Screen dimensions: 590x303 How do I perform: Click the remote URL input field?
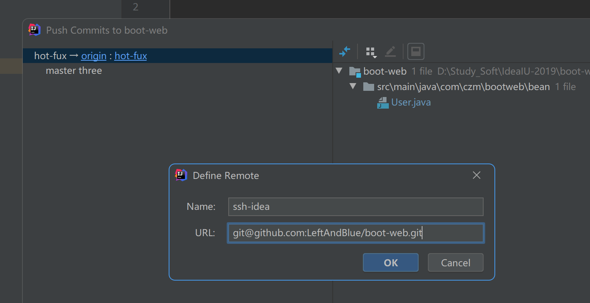(x=356, y=233)
